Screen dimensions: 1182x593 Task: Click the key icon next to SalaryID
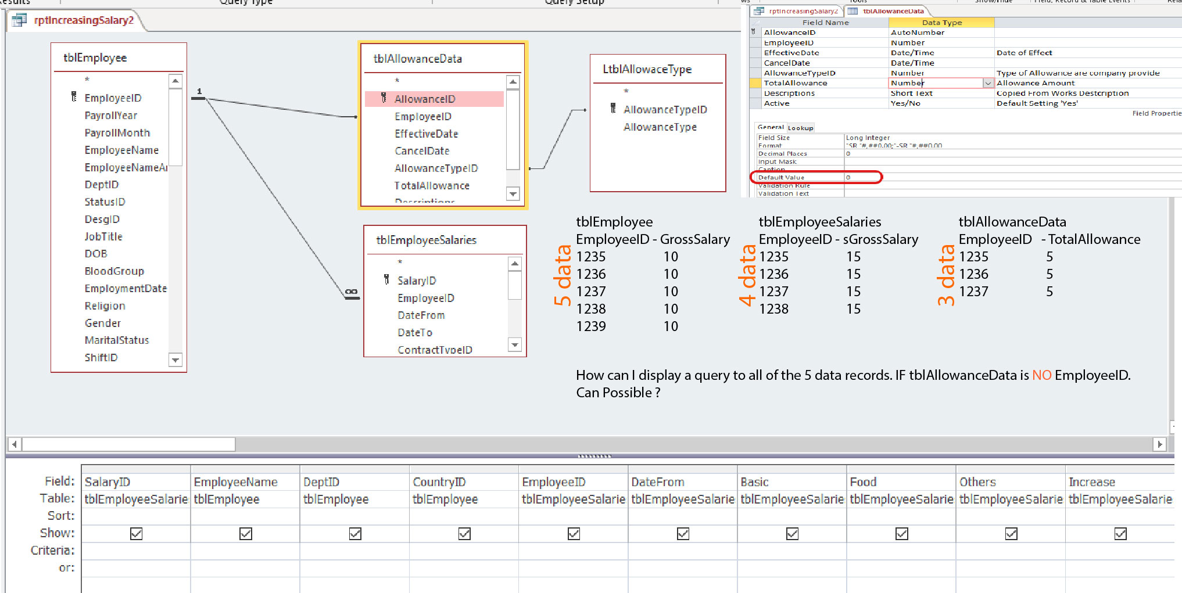click(386, 280)
